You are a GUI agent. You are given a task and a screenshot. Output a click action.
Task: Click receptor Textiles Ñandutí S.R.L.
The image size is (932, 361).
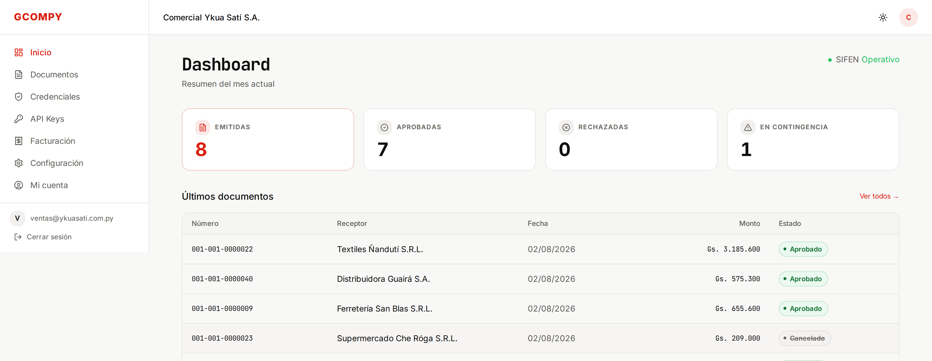[380, 249]
